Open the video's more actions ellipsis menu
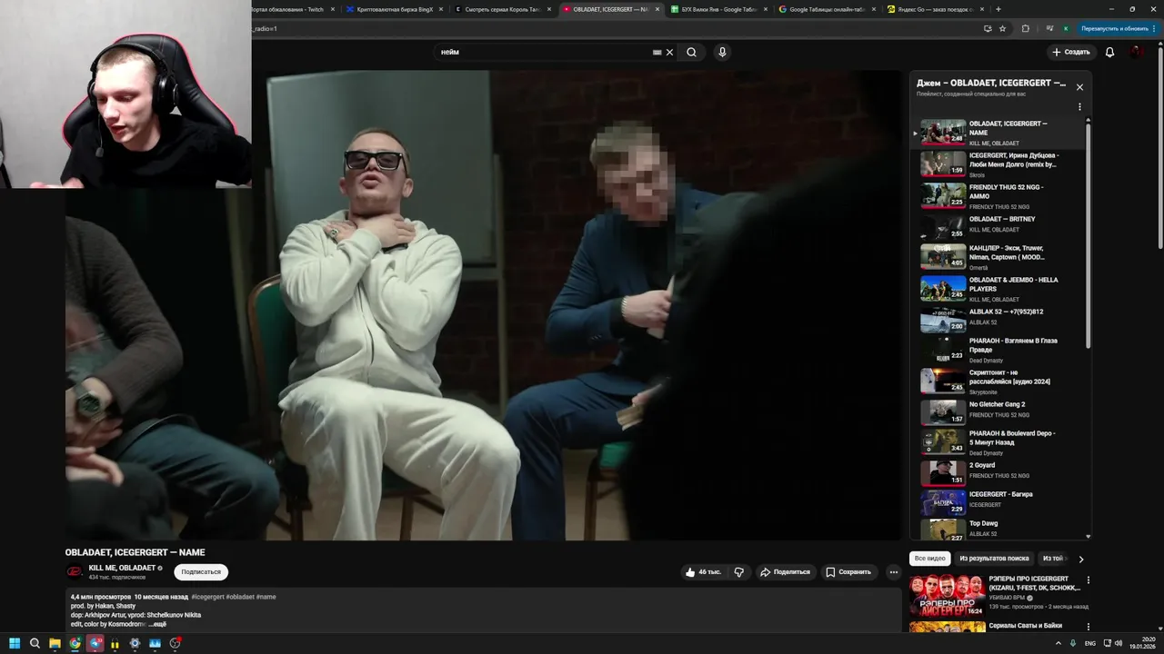1164x654 pixels. point(894,572)
